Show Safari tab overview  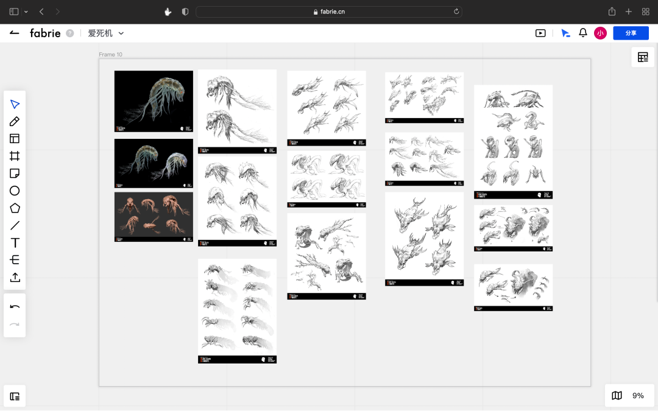coord(646,12)
